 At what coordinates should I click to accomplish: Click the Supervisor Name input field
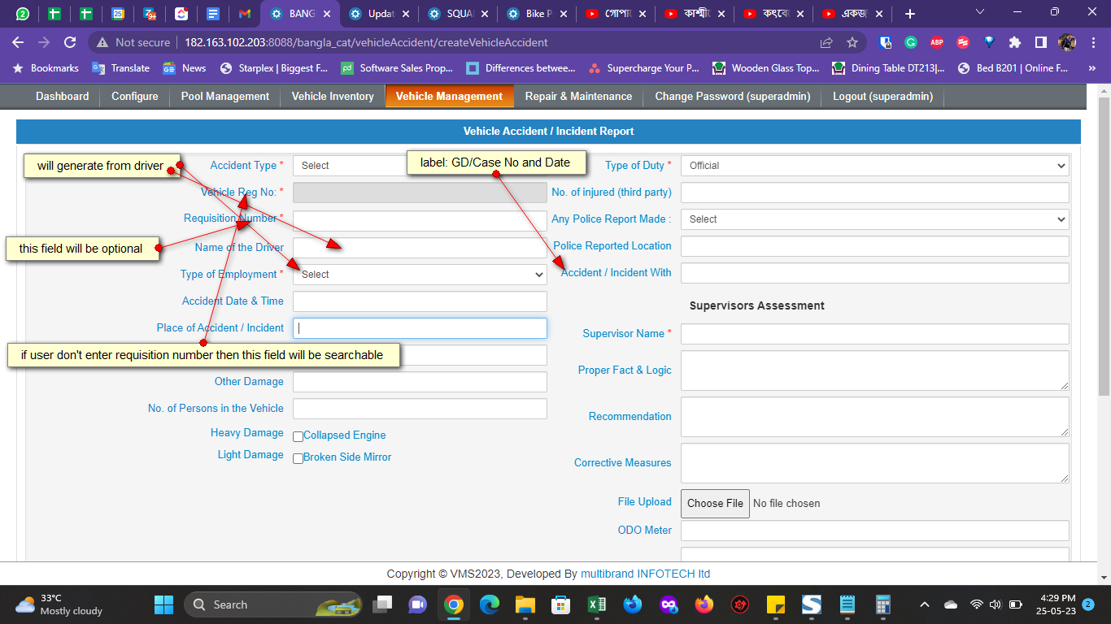[x=874, y=334]
